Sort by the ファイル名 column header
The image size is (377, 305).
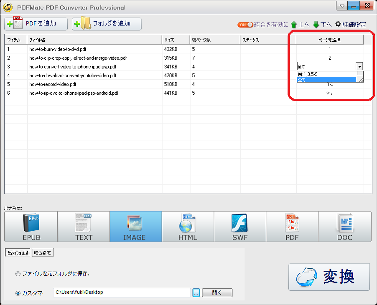point(94,40)
